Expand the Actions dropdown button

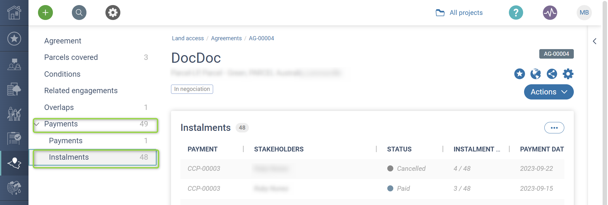548,92
